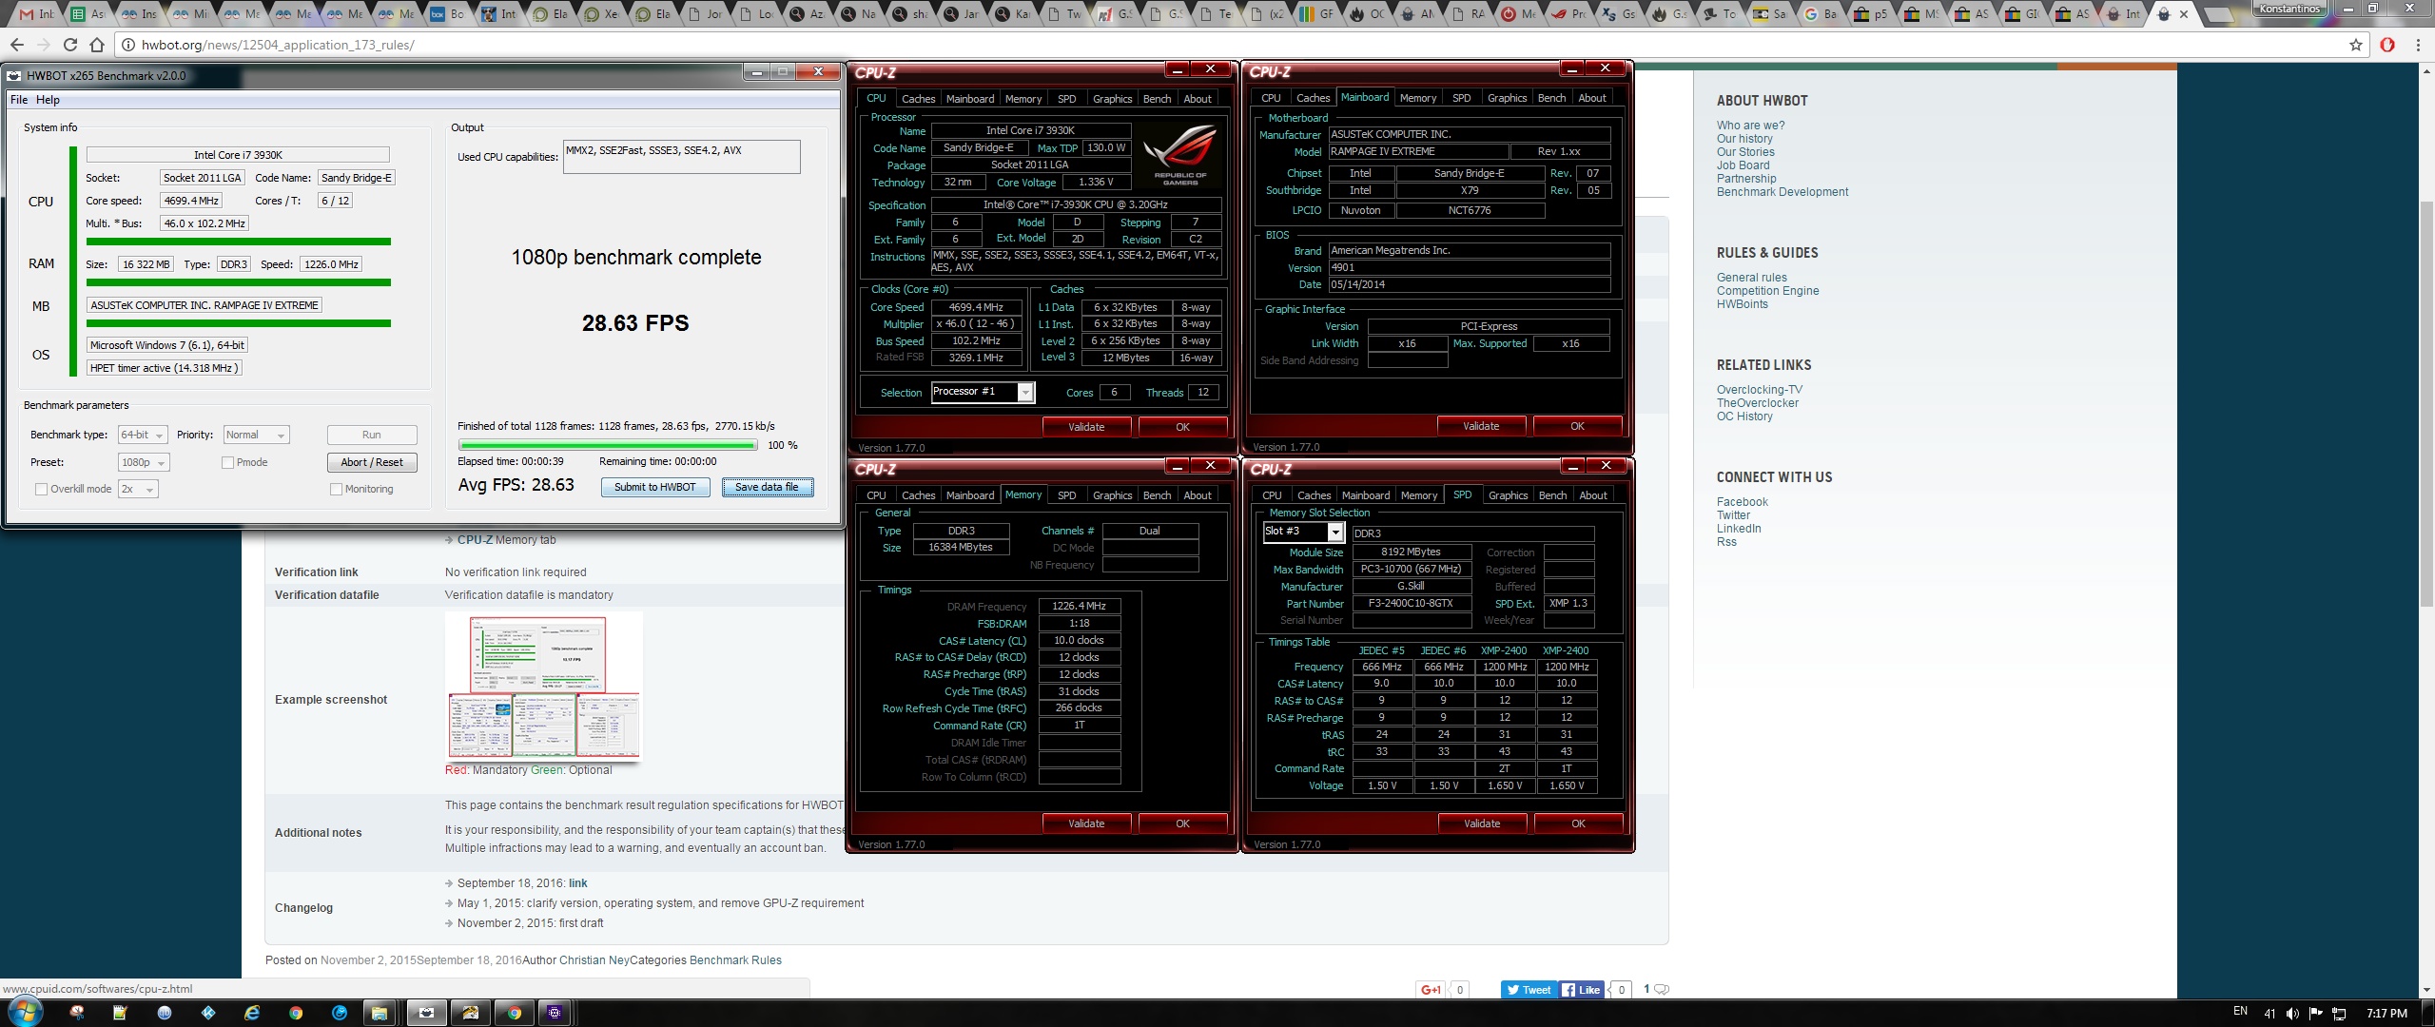Click the volume speaker tray icon
The width and height of the screenshot is (2435, 1027).
[2292, 1014]
